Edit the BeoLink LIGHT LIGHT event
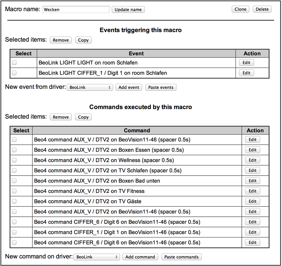 click(246, 63)
